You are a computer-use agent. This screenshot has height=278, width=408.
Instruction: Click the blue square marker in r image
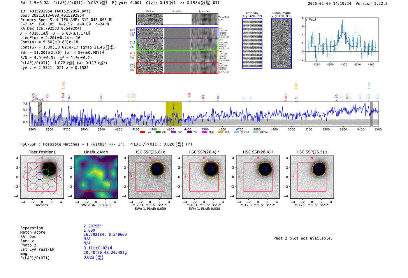211,169
